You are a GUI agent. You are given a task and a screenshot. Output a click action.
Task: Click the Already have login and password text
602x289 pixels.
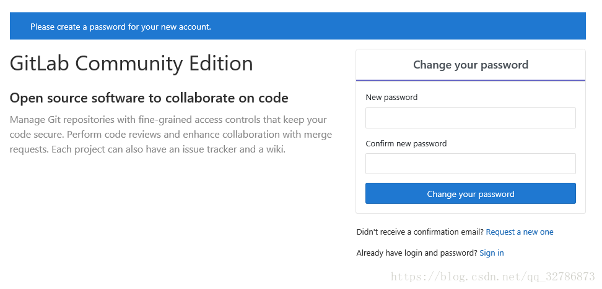pyautogui.click(x=417, y=253)
